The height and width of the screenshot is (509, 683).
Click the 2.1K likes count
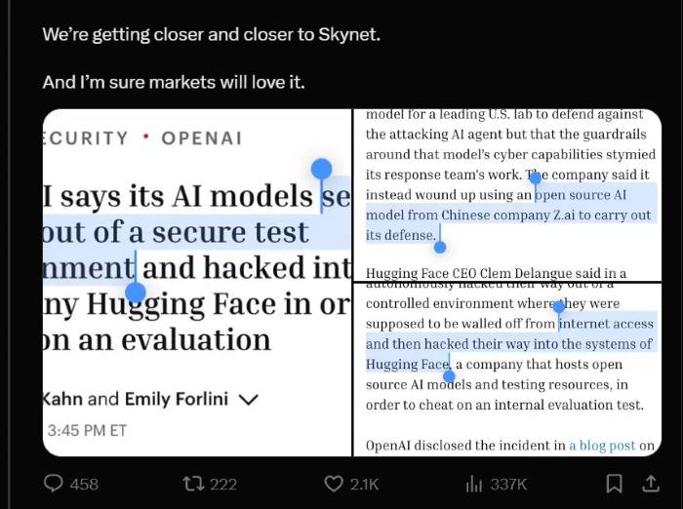point(365,485)
